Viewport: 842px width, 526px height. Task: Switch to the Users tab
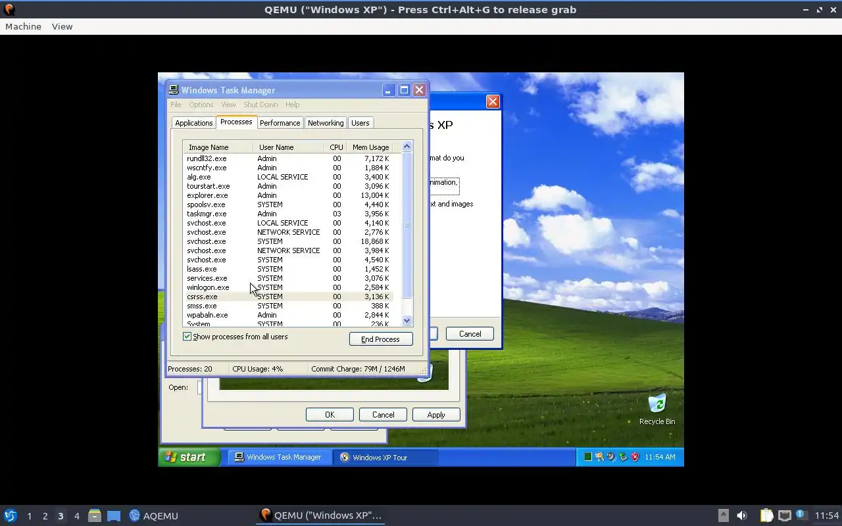pyautogui.click(x=360, y=123)
